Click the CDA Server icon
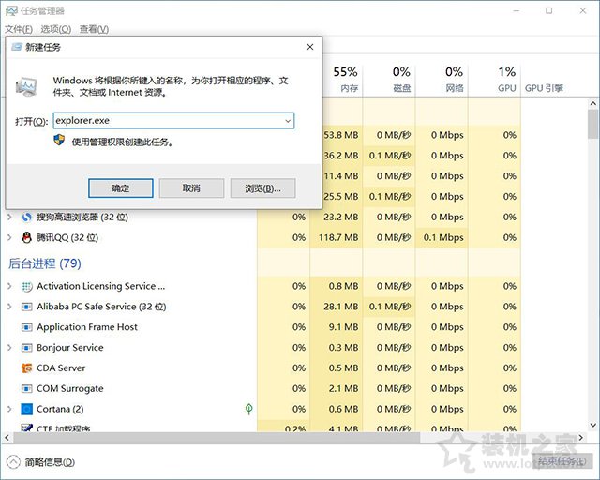The width and height of the screenshot is (600, 480). click(27, 368)
